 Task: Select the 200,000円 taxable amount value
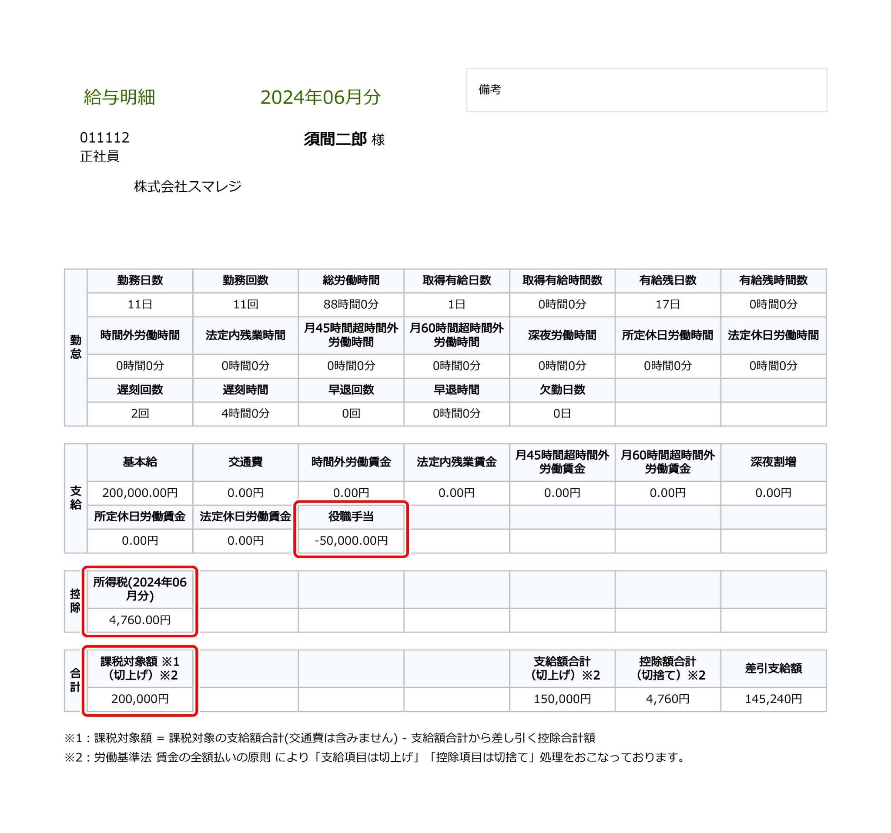[140, 699]
